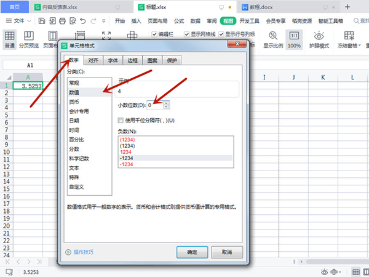Open the 文件 menu dropdown
369x277 pixels.
pos(22,20)
